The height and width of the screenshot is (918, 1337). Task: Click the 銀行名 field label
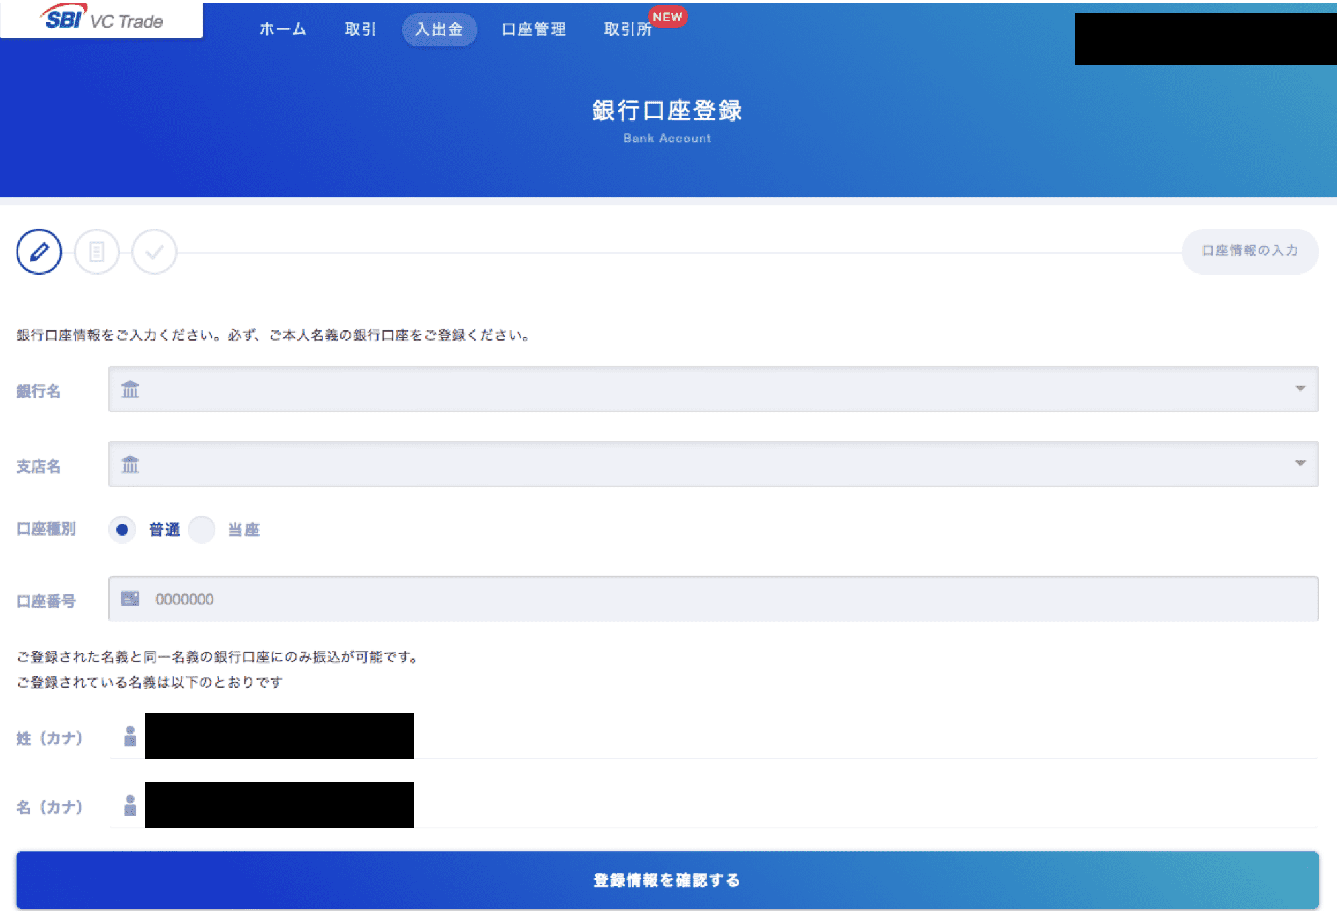38,392
